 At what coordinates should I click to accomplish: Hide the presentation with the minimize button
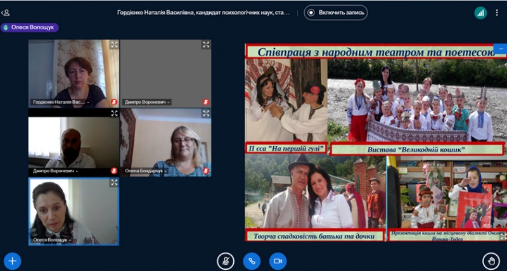pos(501,48)
